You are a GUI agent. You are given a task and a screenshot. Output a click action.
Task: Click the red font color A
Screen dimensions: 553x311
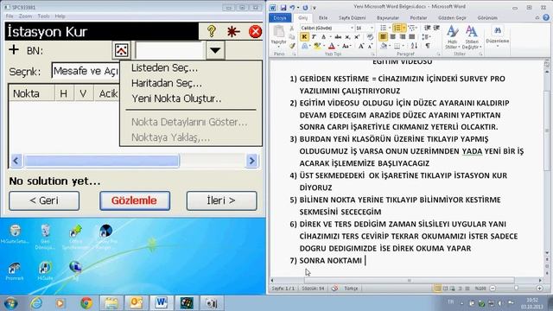[332, 46]
